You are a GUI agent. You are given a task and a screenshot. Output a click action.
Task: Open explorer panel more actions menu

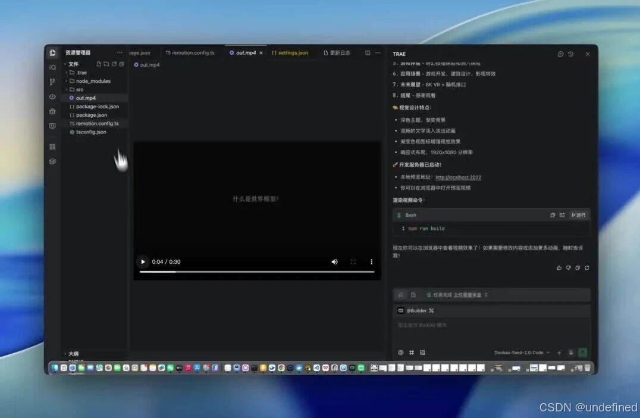coord(119,53)
